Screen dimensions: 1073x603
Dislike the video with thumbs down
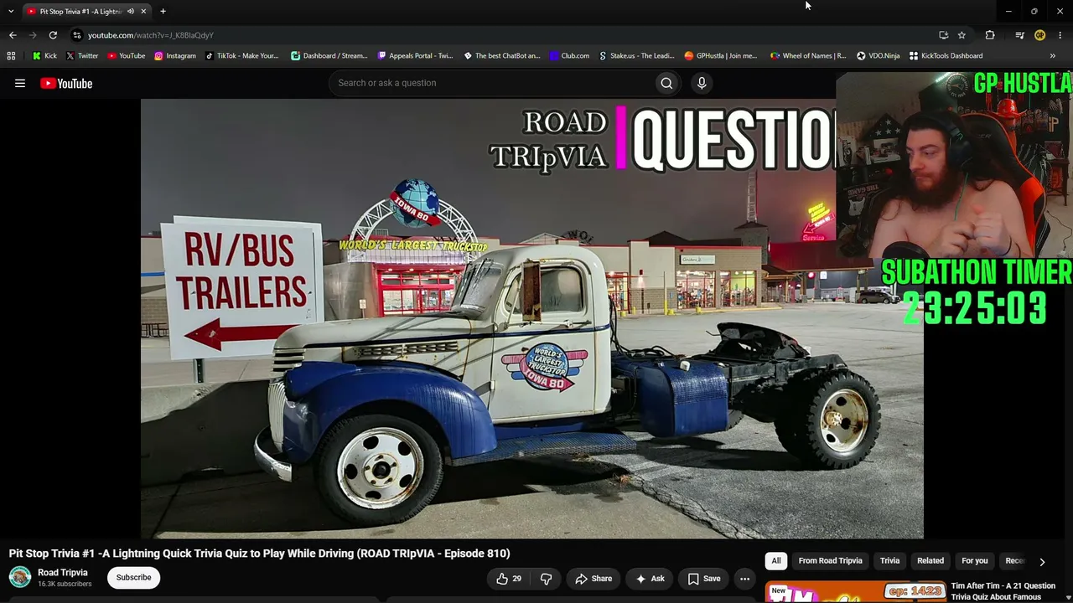pyautogui.click(x=546, y=579)
